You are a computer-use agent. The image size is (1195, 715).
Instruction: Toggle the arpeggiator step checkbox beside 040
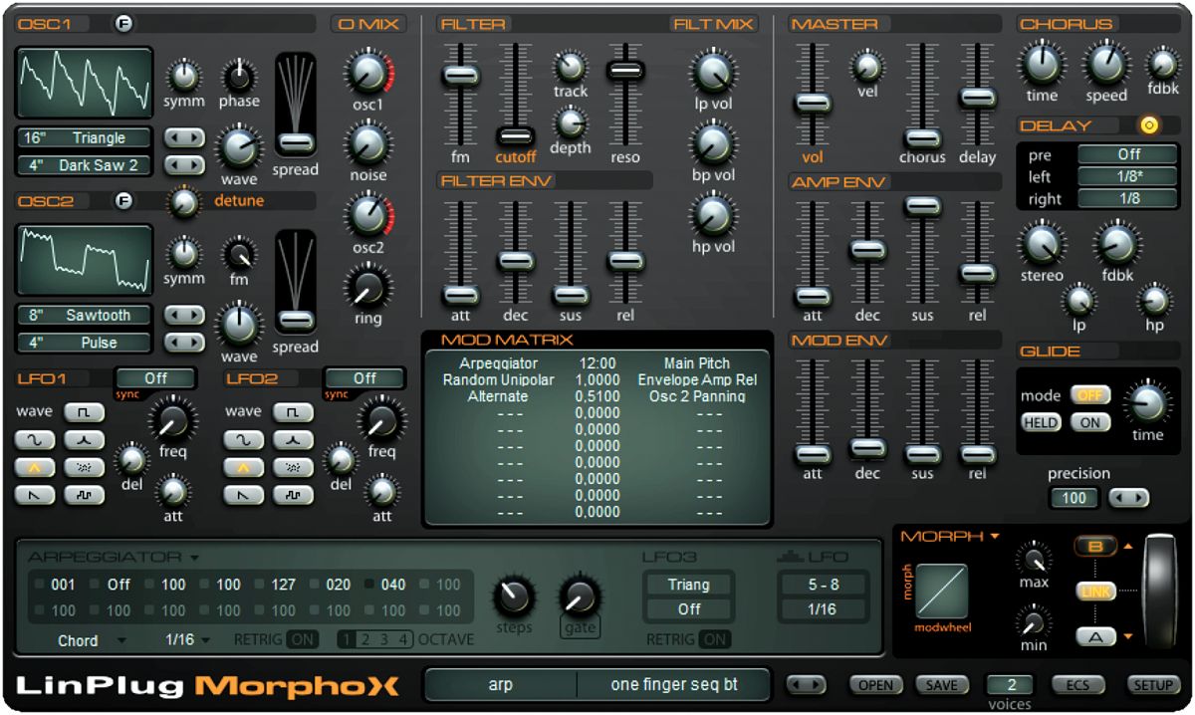pos(370,585)
